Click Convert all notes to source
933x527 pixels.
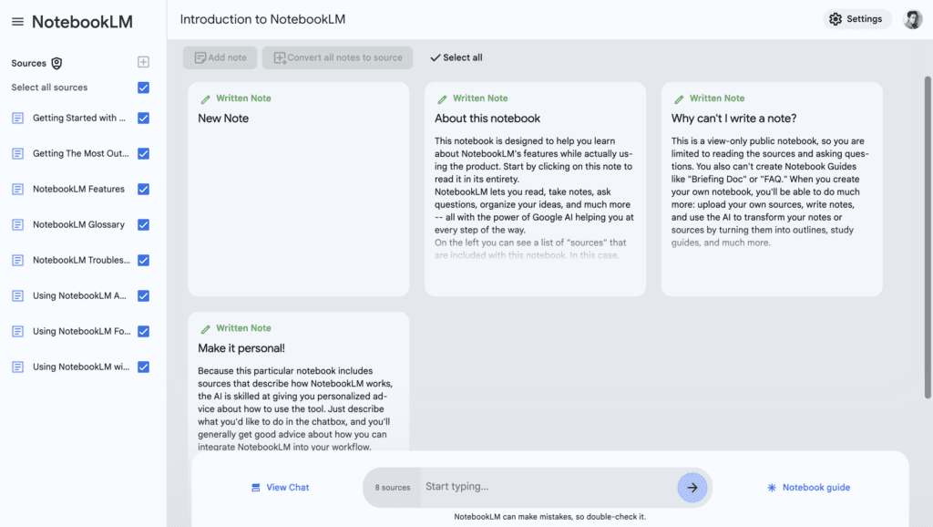337,57
